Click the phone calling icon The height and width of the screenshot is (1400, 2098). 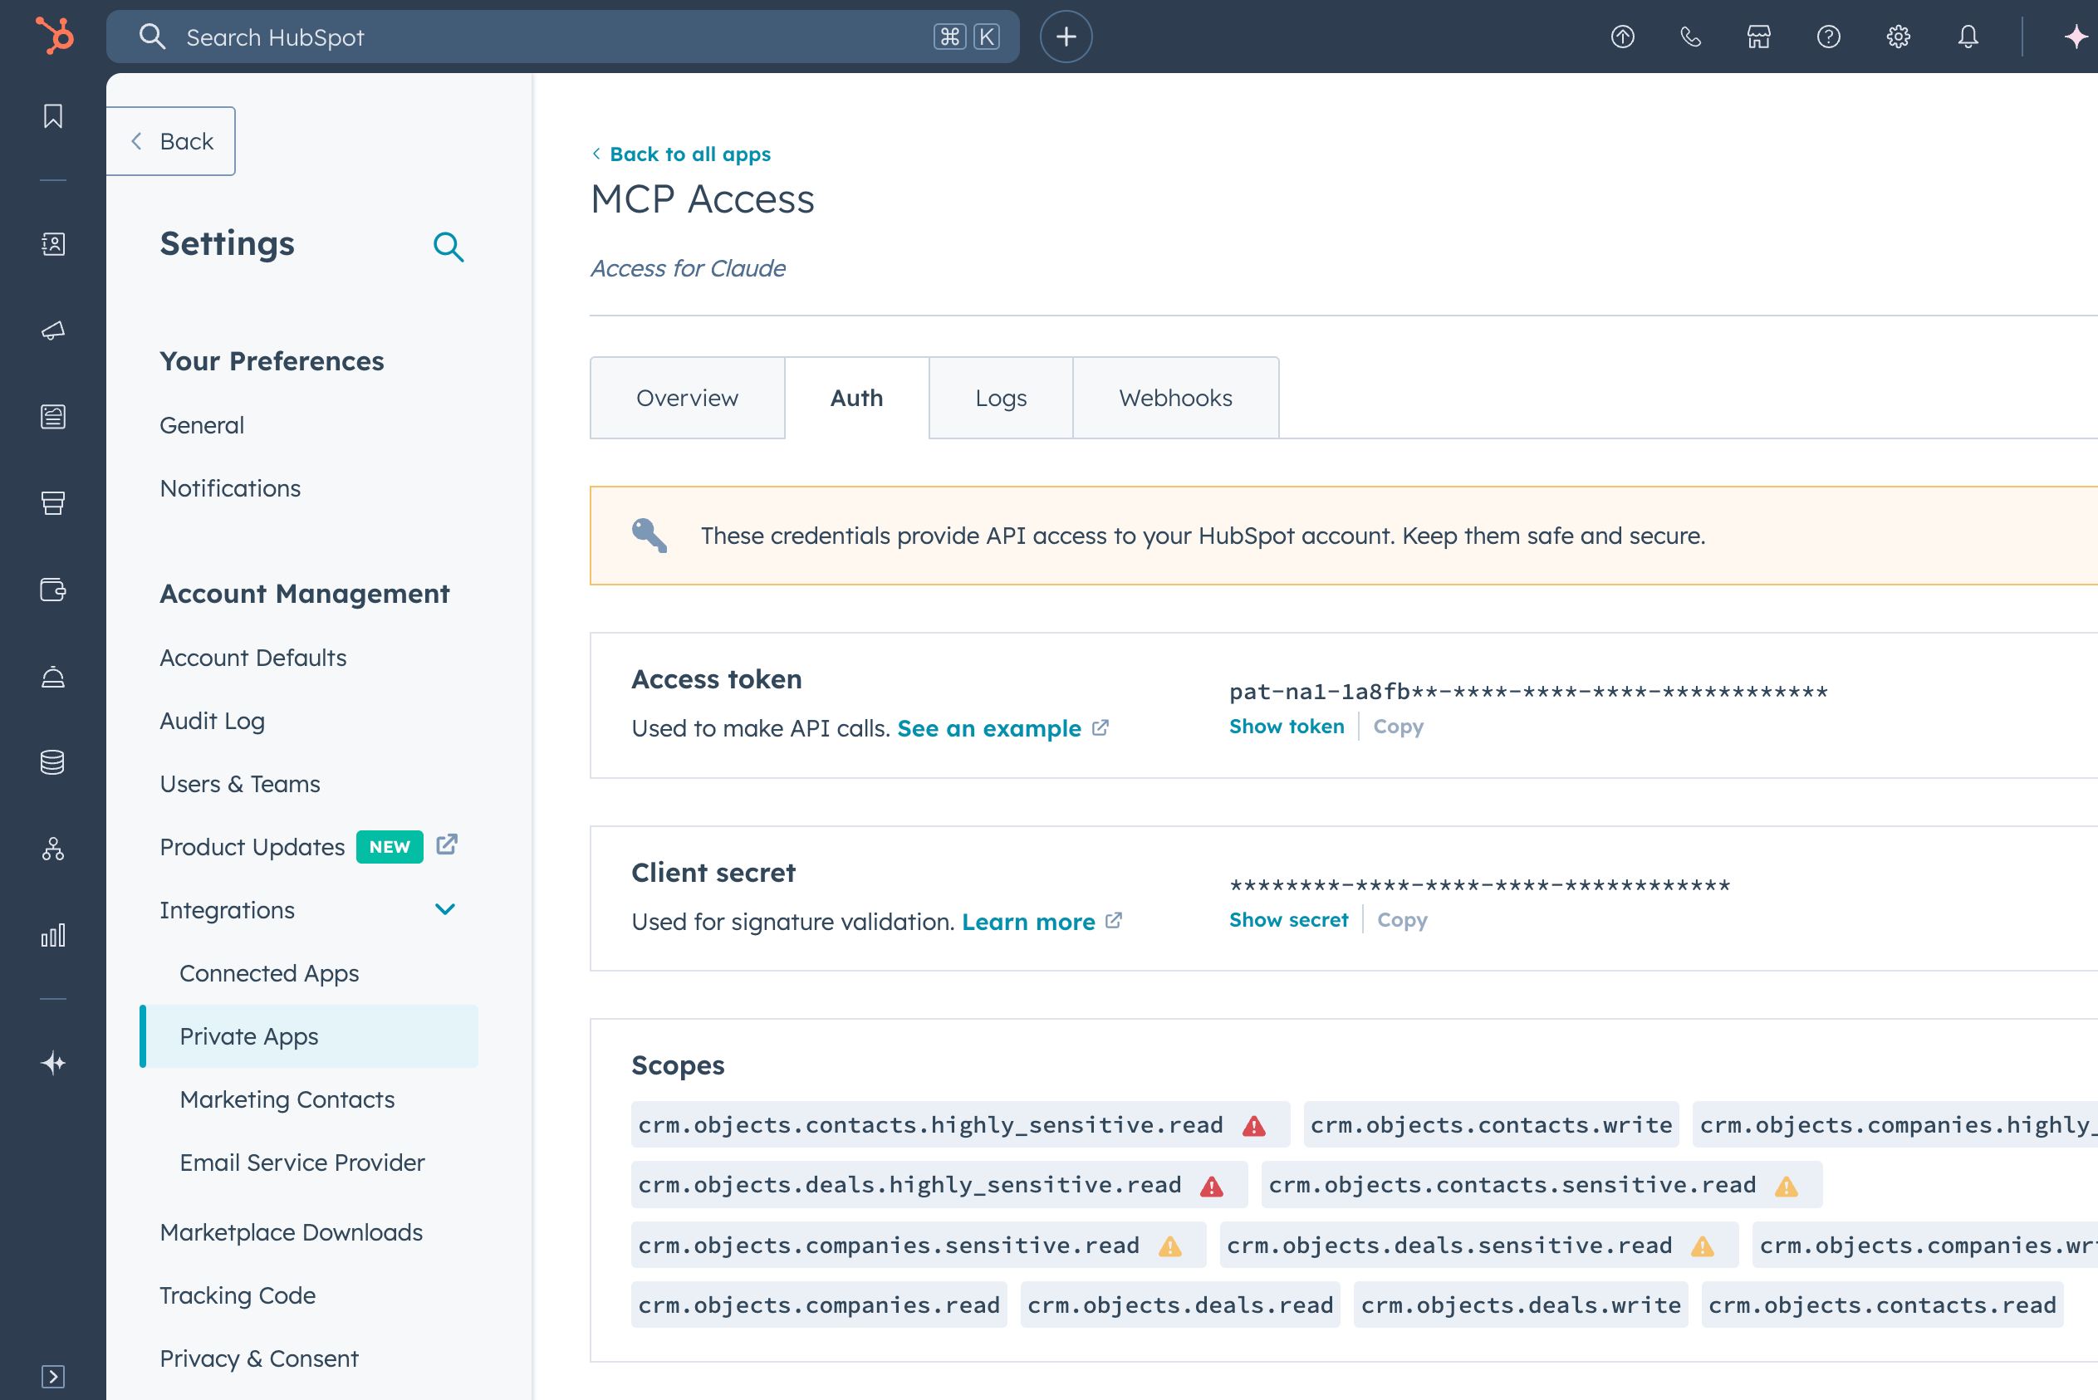coord(1690,37)
